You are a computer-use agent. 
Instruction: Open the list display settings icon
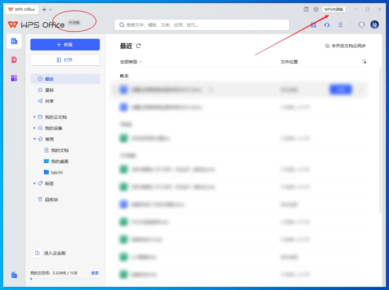coord(364,62)
